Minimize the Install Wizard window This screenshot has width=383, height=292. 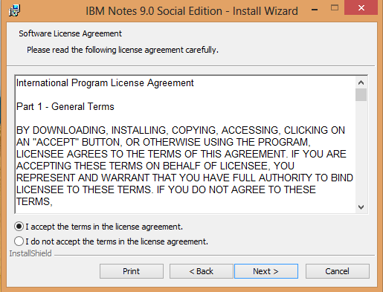click(x=315, y=10)
